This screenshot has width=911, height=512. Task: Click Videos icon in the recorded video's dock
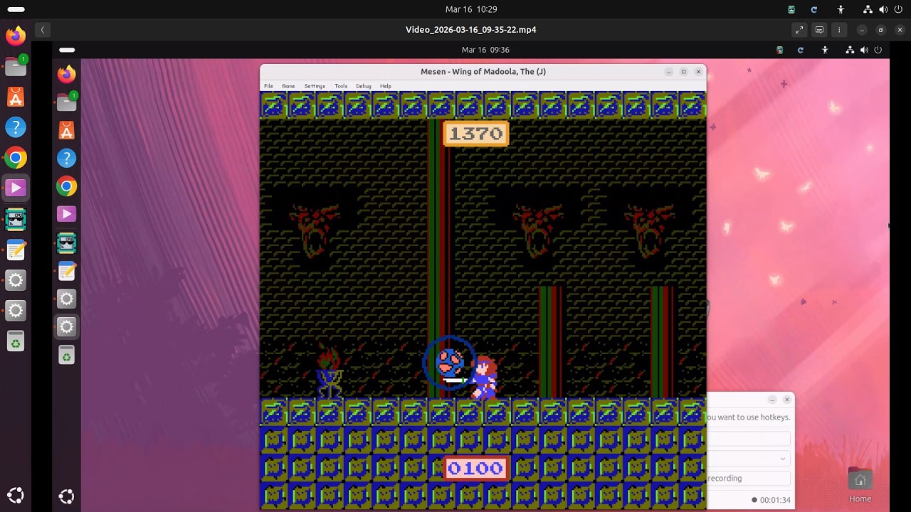(66, 214)
